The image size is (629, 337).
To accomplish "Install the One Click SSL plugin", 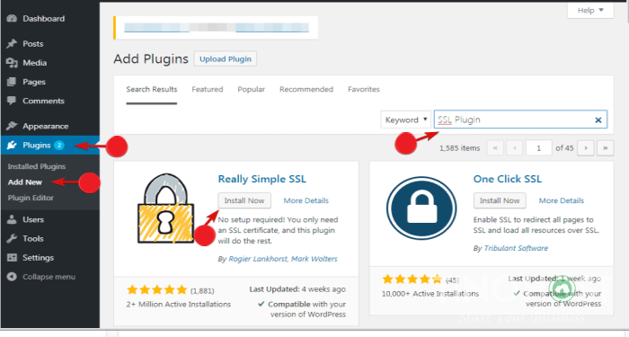I will tap(500, 200).
